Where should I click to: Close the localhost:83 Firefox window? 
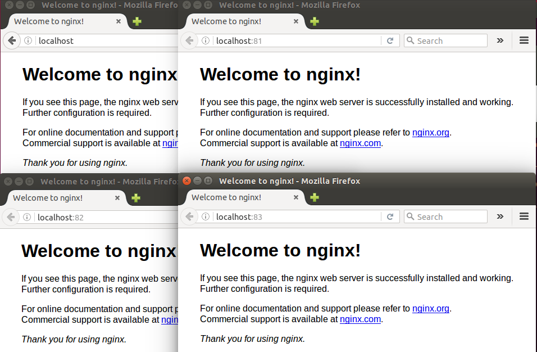(187, 180)
